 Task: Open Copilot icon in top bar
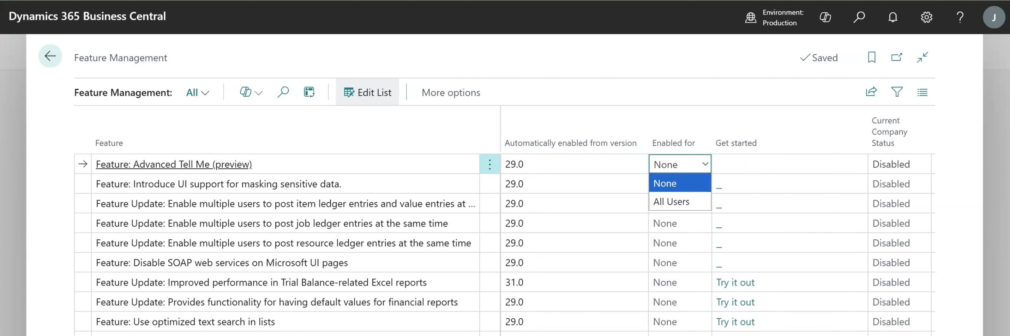pyautogui.click(x=825, y=17)
